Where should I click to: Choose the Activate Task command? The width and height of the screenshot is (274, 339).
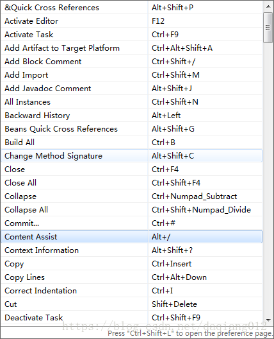[131, 35]
